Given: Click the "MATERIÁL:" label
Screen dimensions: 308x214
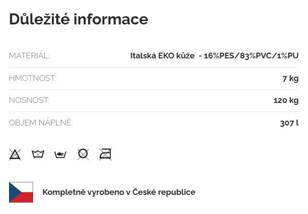Looking at the screenshot, I should pos(29,56).
